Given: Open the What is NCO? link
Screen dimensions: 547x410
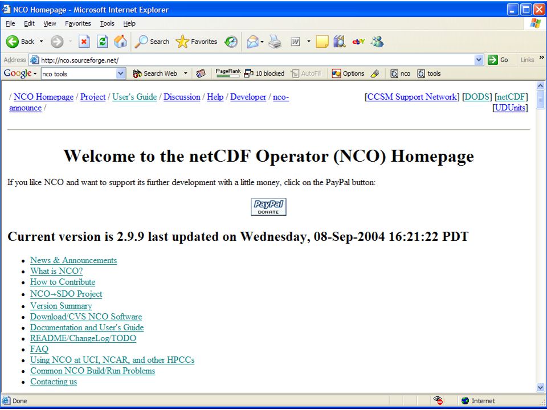Looking at the screenshot, I should (x=56, y=271).
